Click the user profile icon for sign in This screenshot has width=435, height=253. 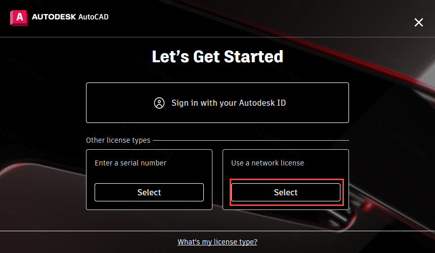pos(159,103)
